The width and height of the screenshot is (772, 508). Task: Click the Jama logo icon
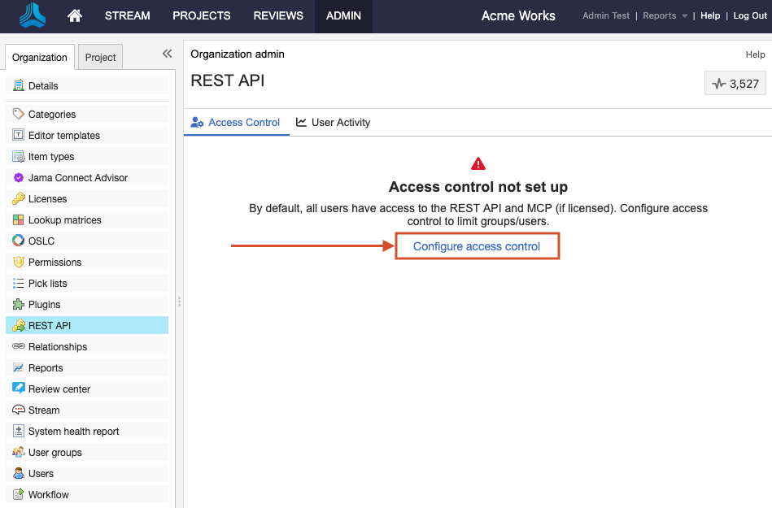point(33,15)
